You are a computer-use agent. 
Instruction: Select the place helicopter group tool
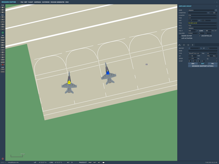click(3, 40)
